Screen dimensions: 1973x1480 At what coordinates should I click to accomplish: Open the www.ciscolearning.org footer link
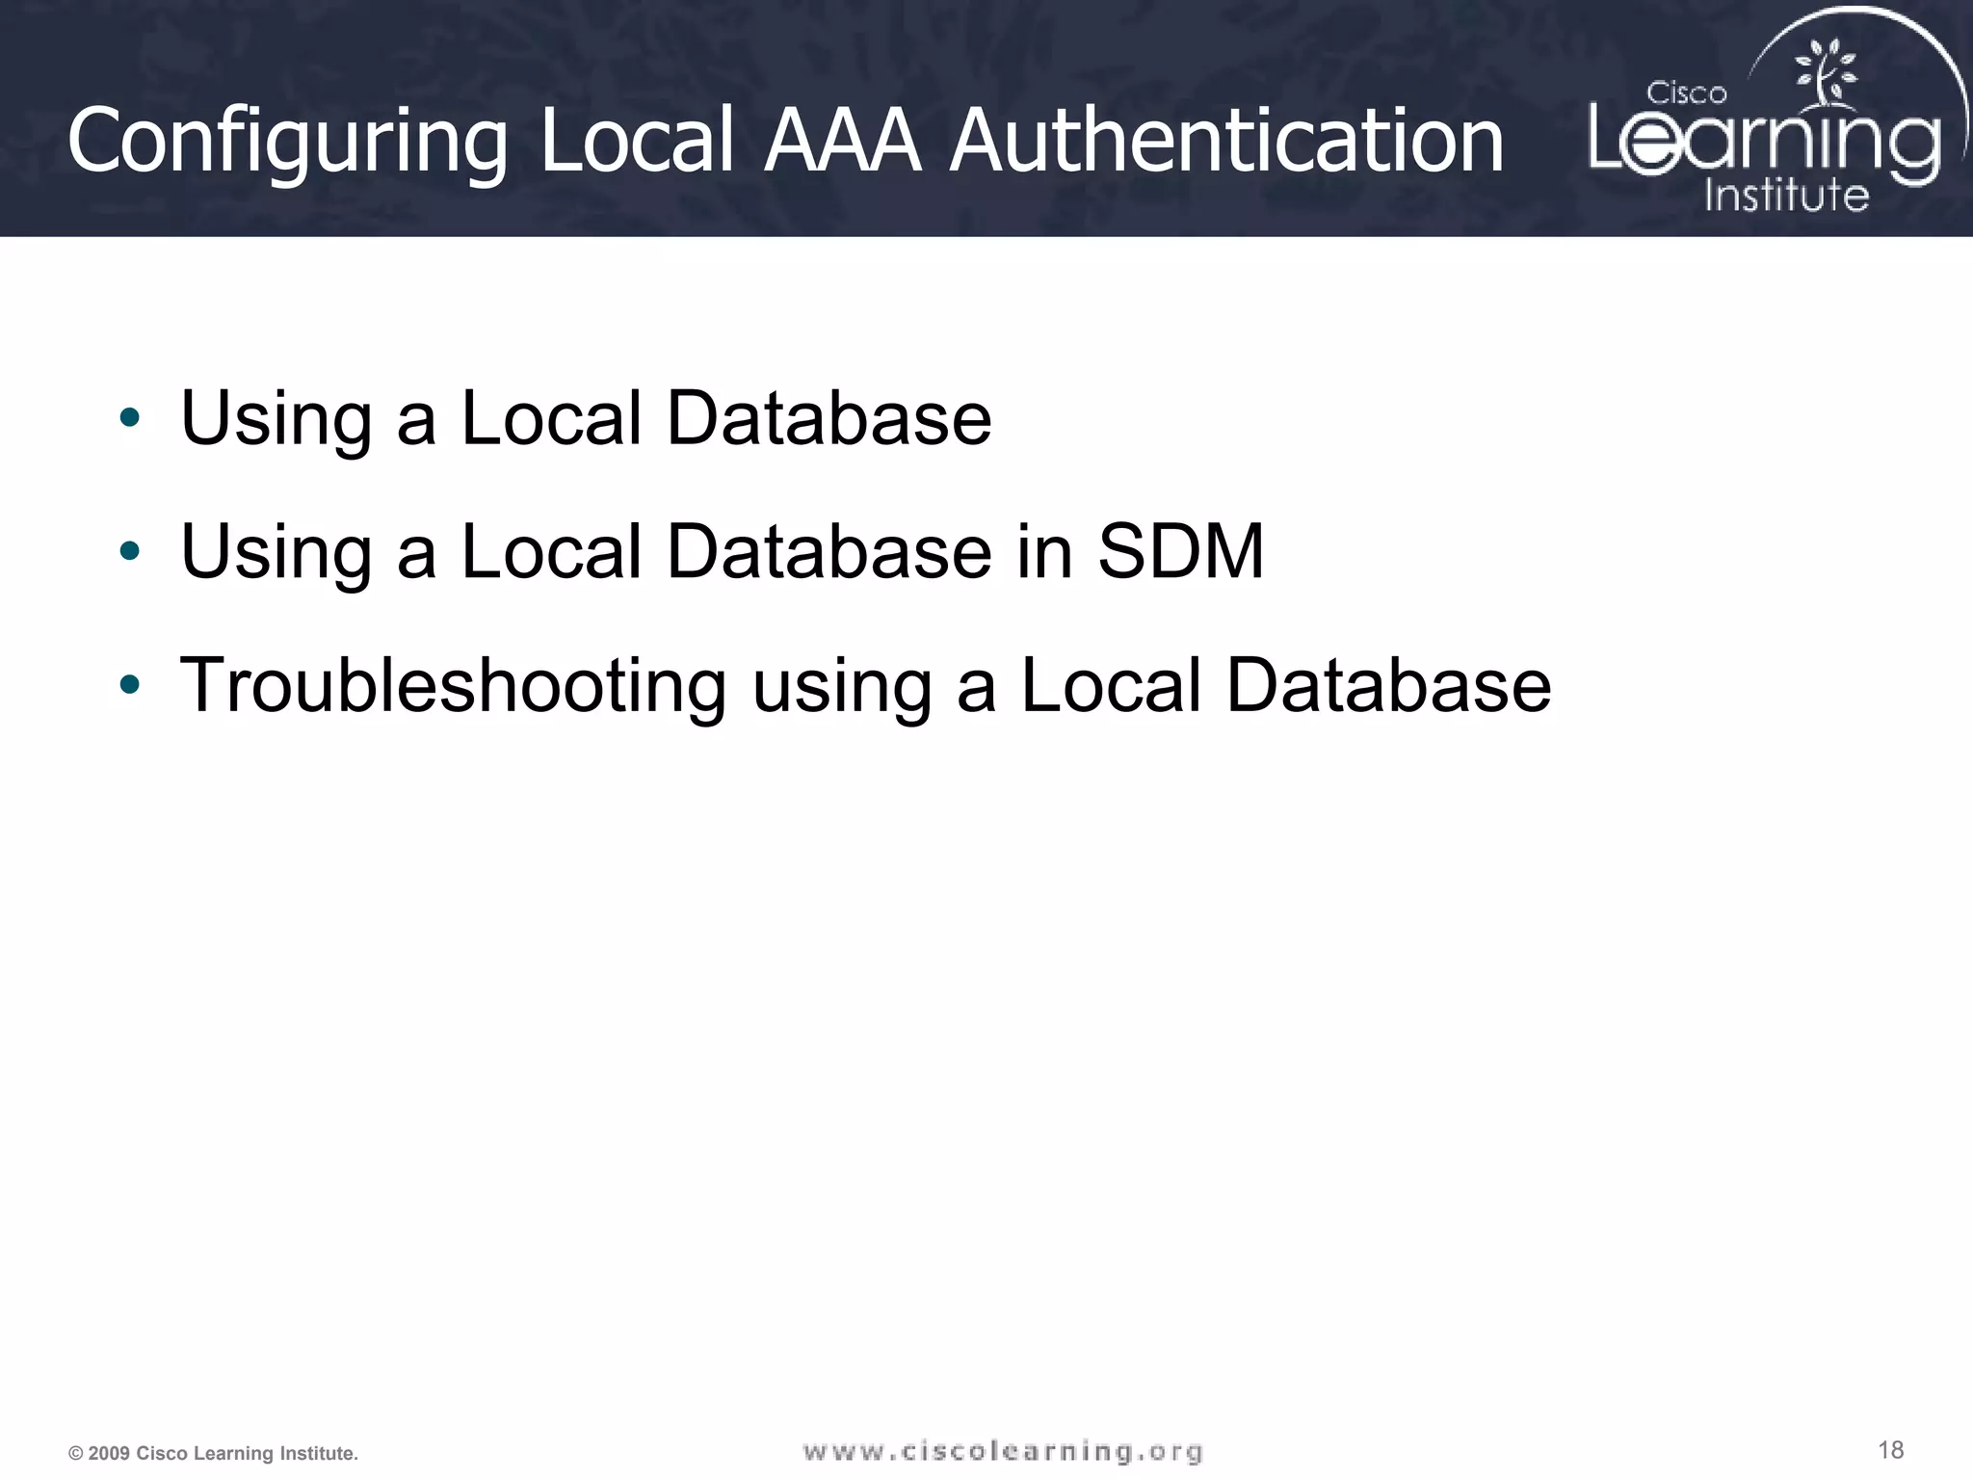(1003, 1451)
